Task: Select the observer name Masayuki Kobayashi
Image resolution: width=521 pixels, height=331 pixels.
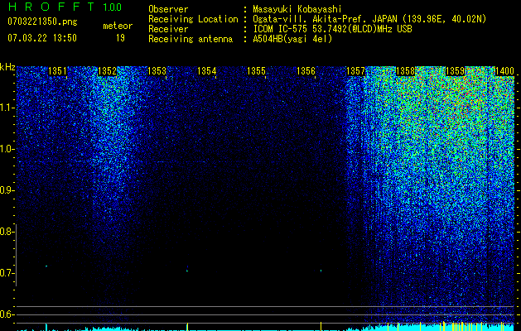Action: point(297,9)
